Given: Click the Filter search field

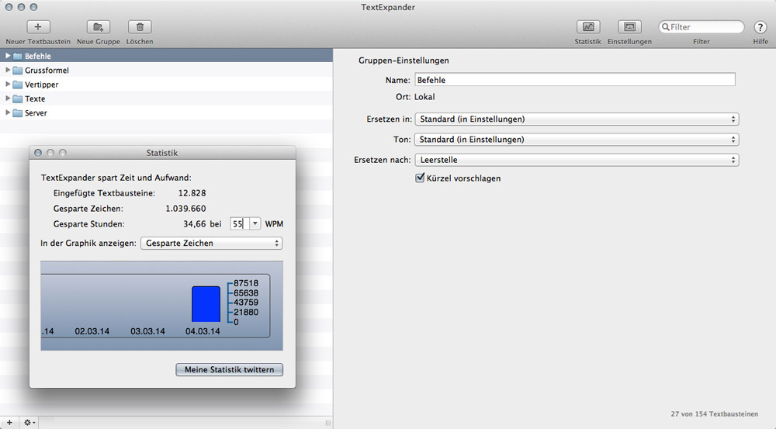Looking at the screenshot, I should tap(702, 26).
